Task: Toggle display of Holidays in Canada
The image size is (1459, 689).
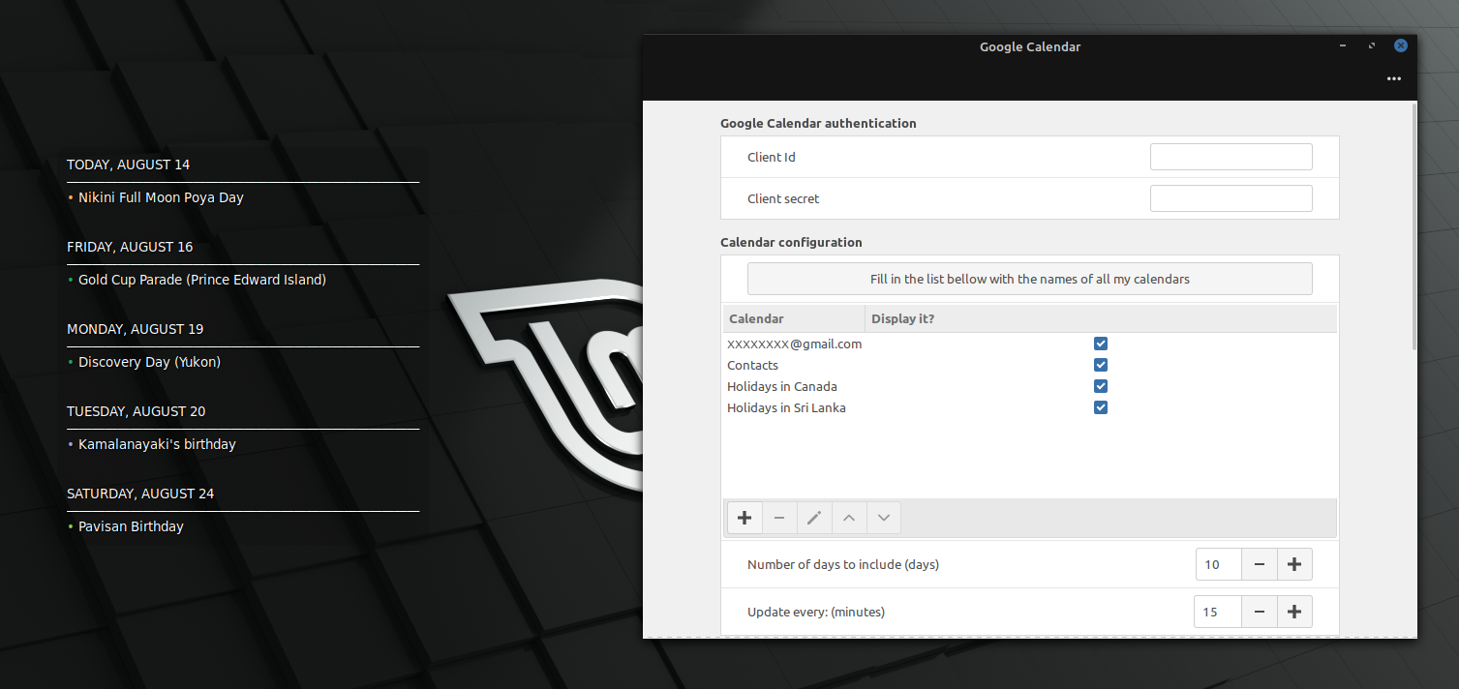Action: tap(1101, 386)
